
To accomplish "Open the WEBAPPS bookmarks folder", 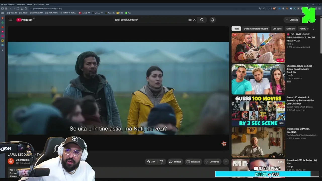I will coord(12,13).
